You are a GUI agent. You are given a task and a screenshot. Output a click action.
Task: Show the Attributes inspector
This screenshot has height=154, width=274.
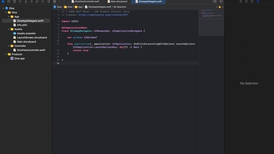[x=258, y=2]
